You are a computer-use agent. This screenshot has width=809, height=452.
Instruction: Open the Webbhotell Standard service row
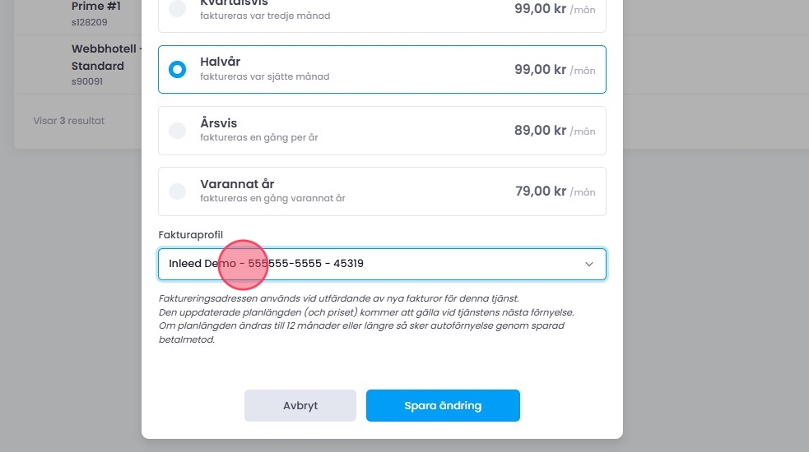click(98, 58)
